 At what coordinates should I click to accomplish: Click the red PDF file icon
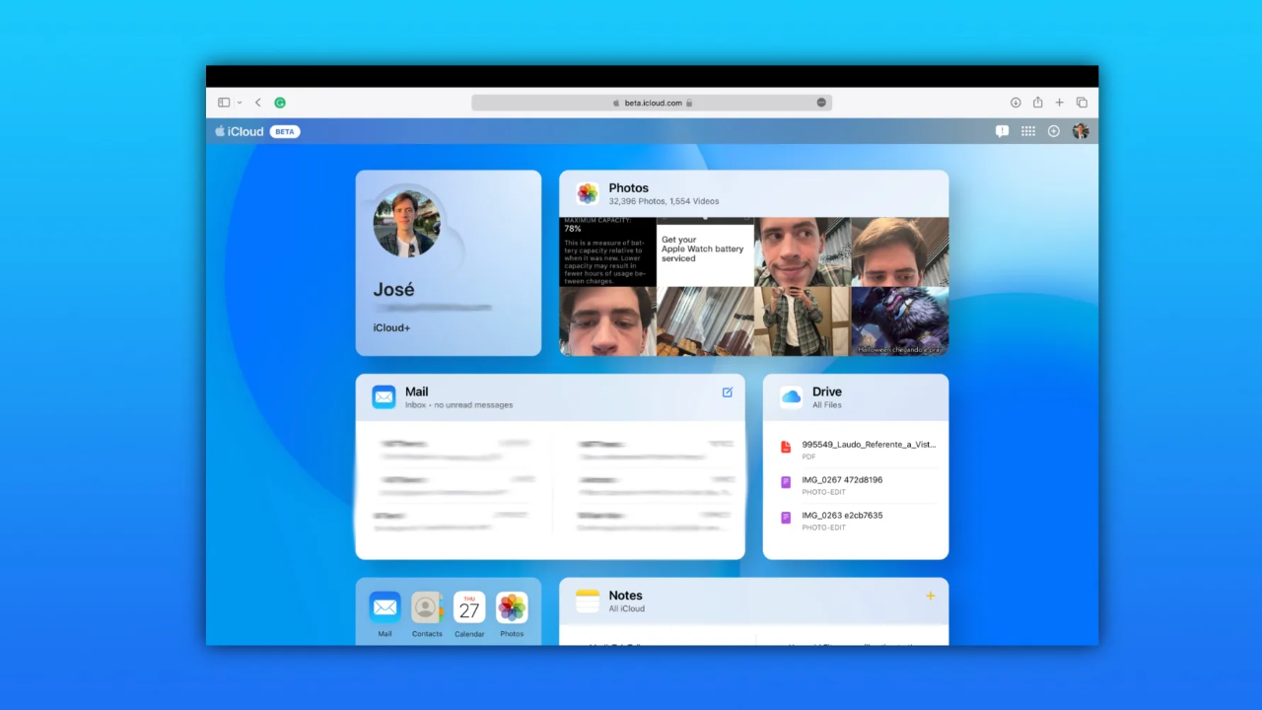pos(786,447)
